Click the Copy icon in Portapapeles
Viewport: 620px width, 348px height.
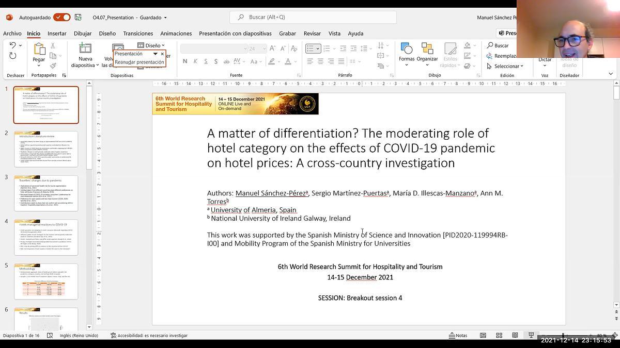[53, 56]
